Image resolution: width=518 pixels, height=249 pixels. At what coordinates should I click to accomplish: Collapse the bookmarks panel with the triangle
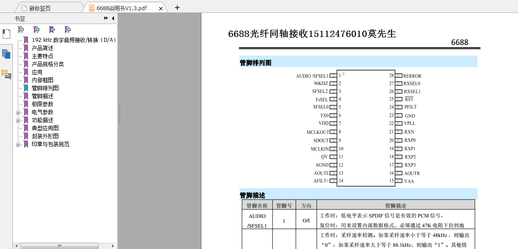click(x=113, y=19)
